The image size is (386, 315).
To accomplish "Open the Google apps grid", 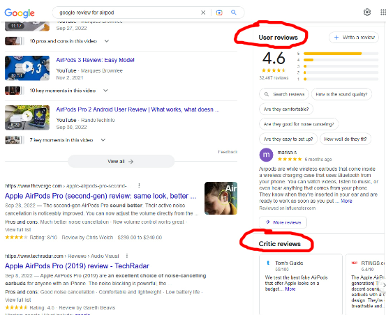I will pos(383,12).
